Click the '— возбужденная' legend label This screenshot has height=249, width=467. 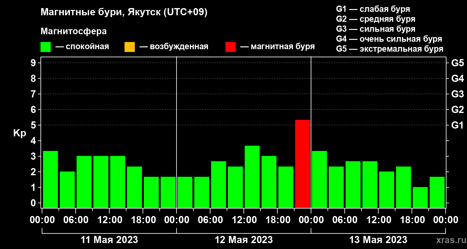tap(174, 47)
